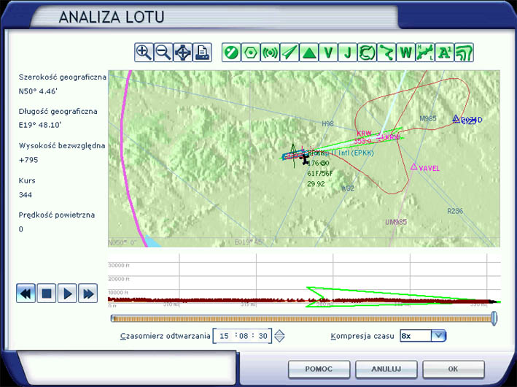Open the Kompresja czasu dropdown
The height and width of the screenshot is (387, 517).
pos(438,335)
